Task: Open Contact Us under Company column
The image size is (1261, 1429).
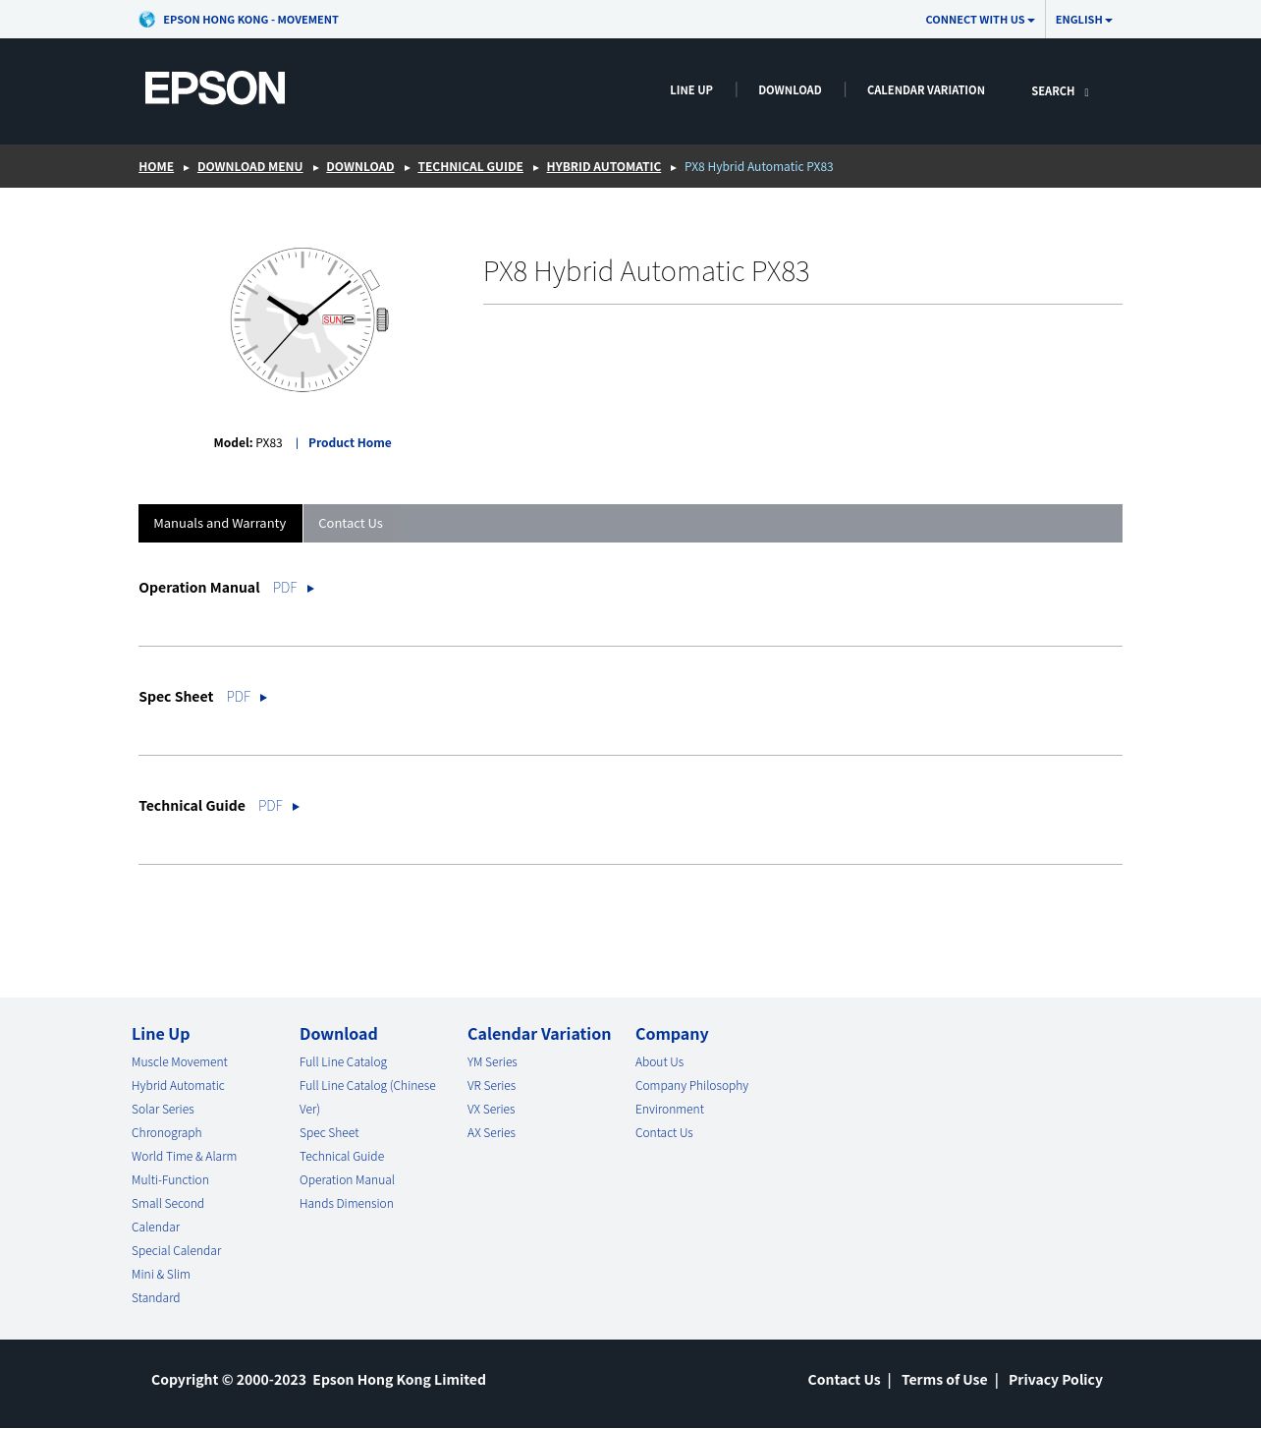Action: click(x=664, y=1133)
